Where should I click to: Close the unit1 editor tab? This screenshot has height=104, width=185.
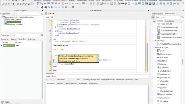[52, 17]
